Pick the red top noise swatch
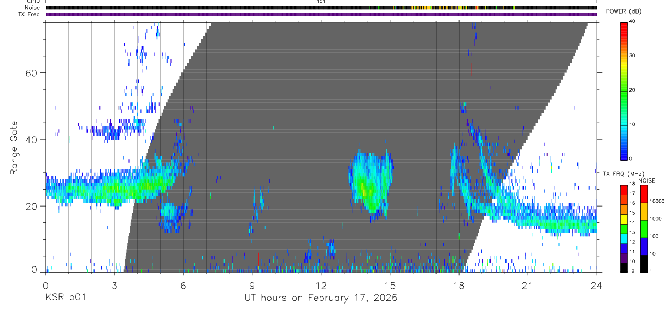 (x=644, y=194)
